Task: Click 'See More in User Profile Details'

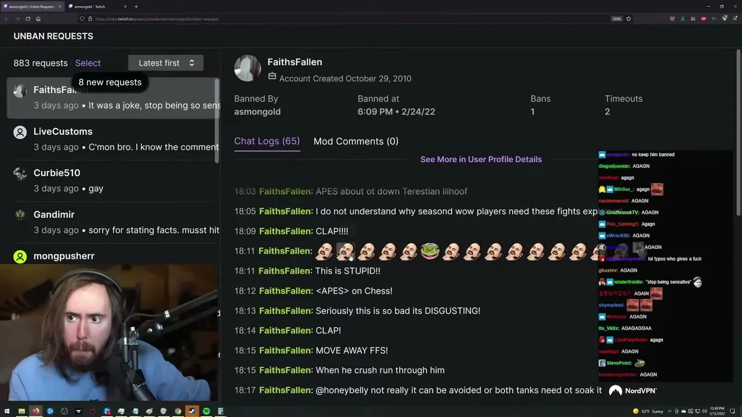Action: (481, 159)
